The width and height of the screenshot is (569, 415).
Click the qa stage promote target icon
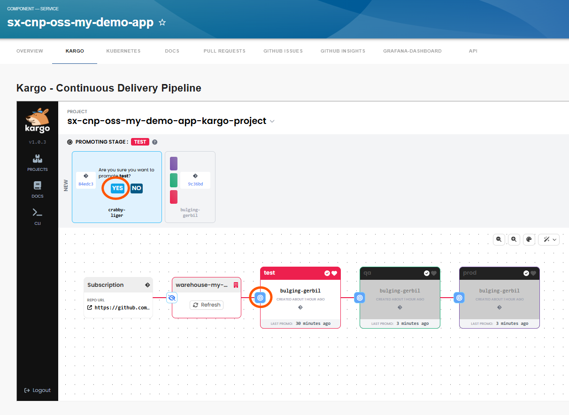360,298
